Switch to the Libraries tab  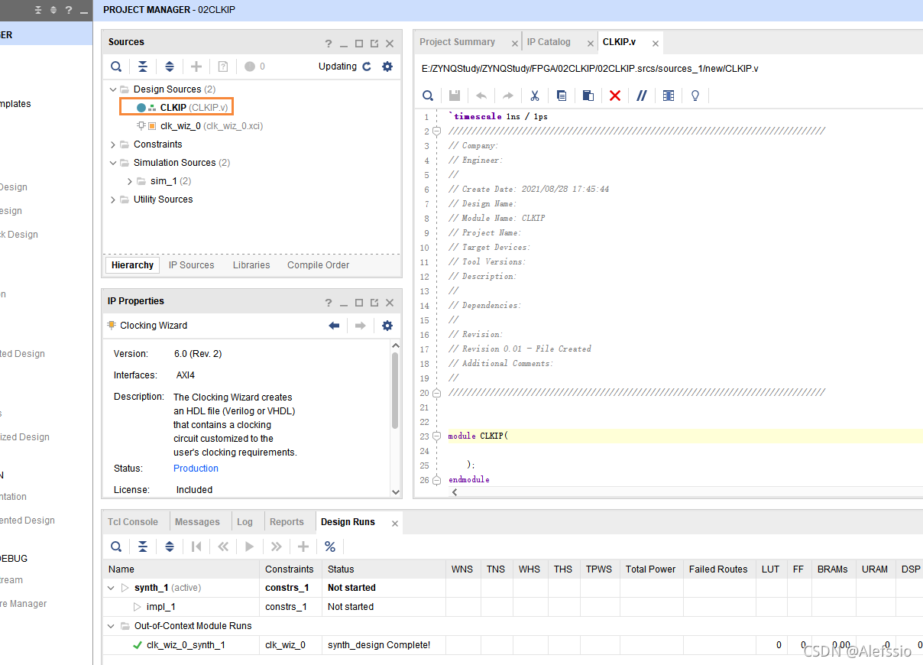pyautogui.click(x=251, y=265)
